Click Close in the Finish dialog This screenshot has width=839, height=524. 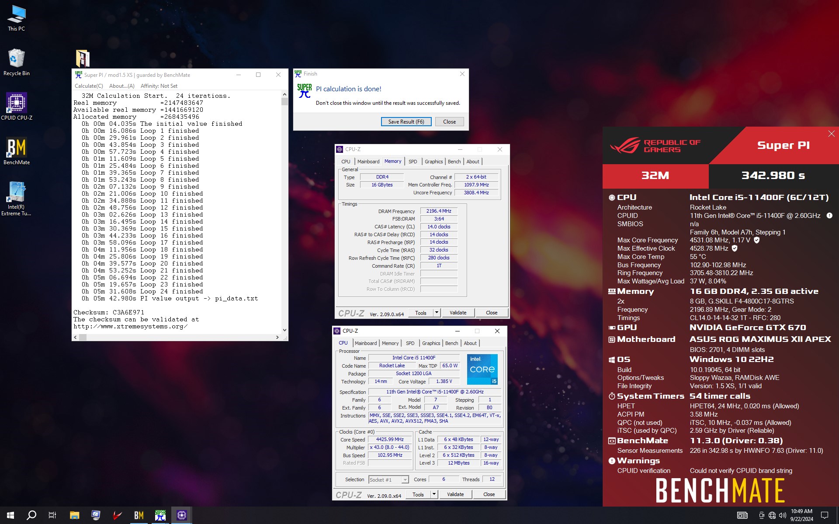[x=449, y=122]
